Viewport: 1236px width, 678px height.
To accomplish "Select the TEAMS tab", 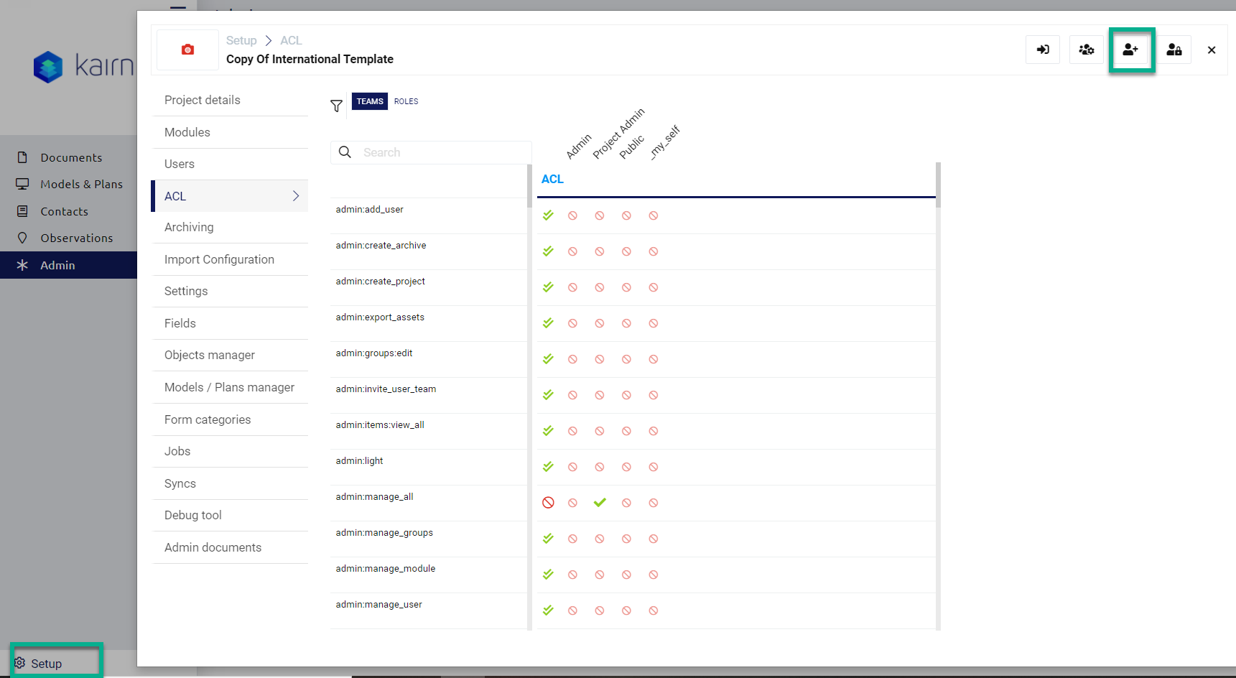I will click(370, 101).
